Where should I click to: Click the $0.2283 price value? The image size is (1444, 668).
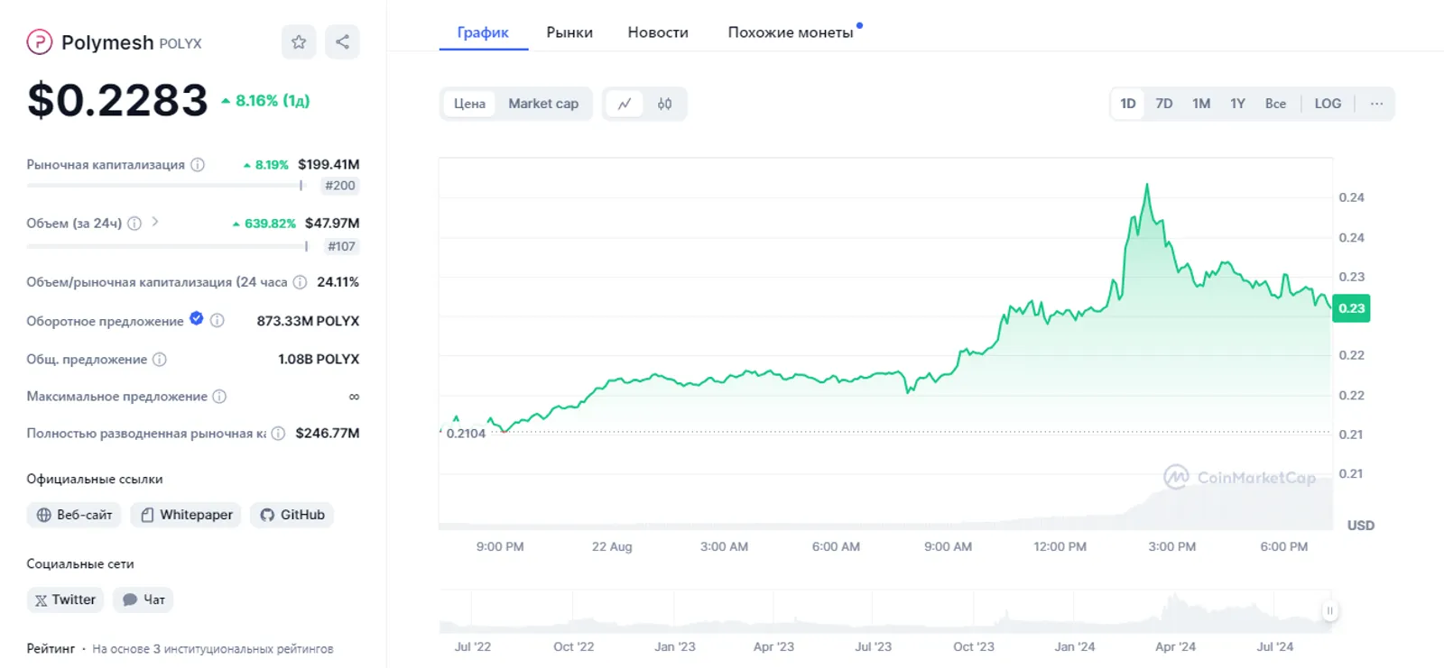(117, 100)
